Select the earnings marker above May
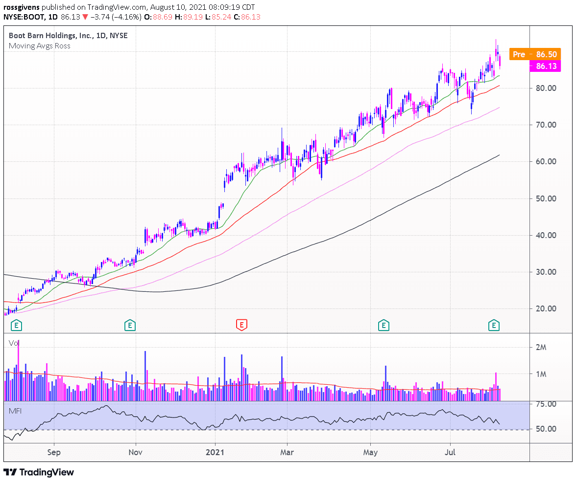The image size is (576, 483). point(384,324)
